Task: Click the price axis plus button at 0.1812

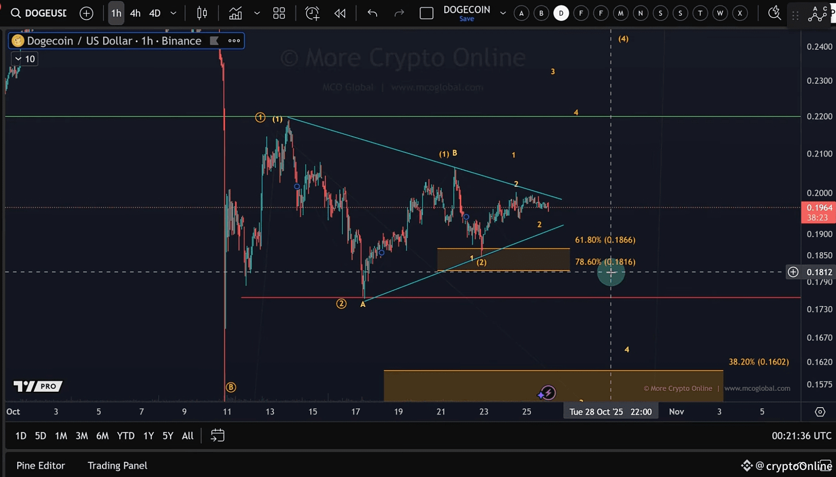Action: tap(793, 272)
